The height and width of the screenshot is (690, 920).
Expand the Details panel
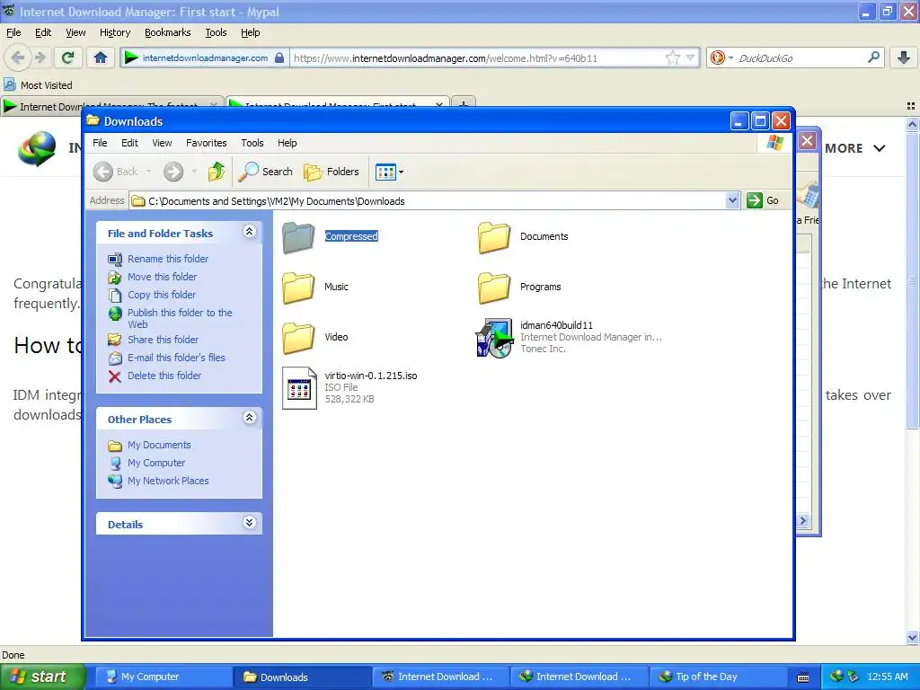250,523
